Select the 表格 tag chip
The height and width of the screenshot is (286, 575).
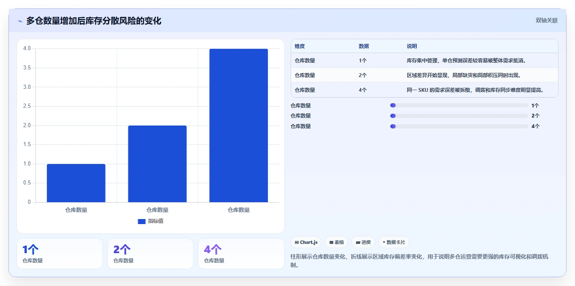(x=336, y=242)
